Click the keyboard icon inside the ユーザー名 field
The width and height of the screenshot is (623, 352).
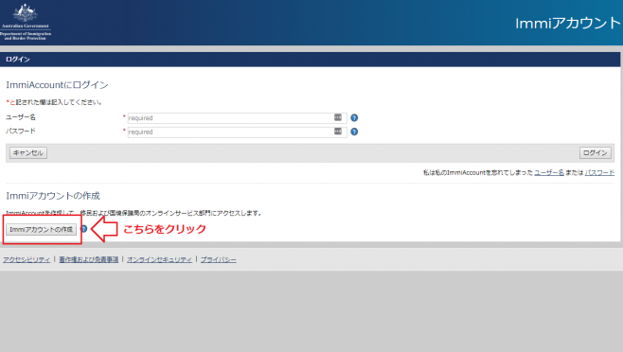tap(338, 117)
